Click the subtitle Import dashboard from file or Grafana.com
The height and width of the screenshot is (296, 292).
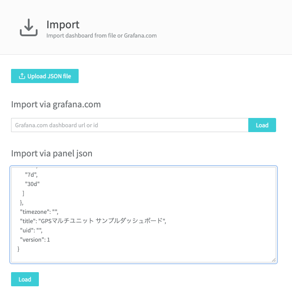click(102, 35)
